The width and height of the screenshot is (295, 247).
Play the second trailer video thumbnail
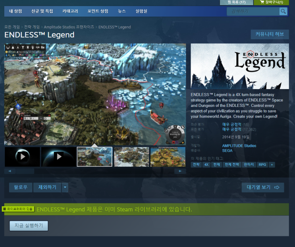[59, 157]
